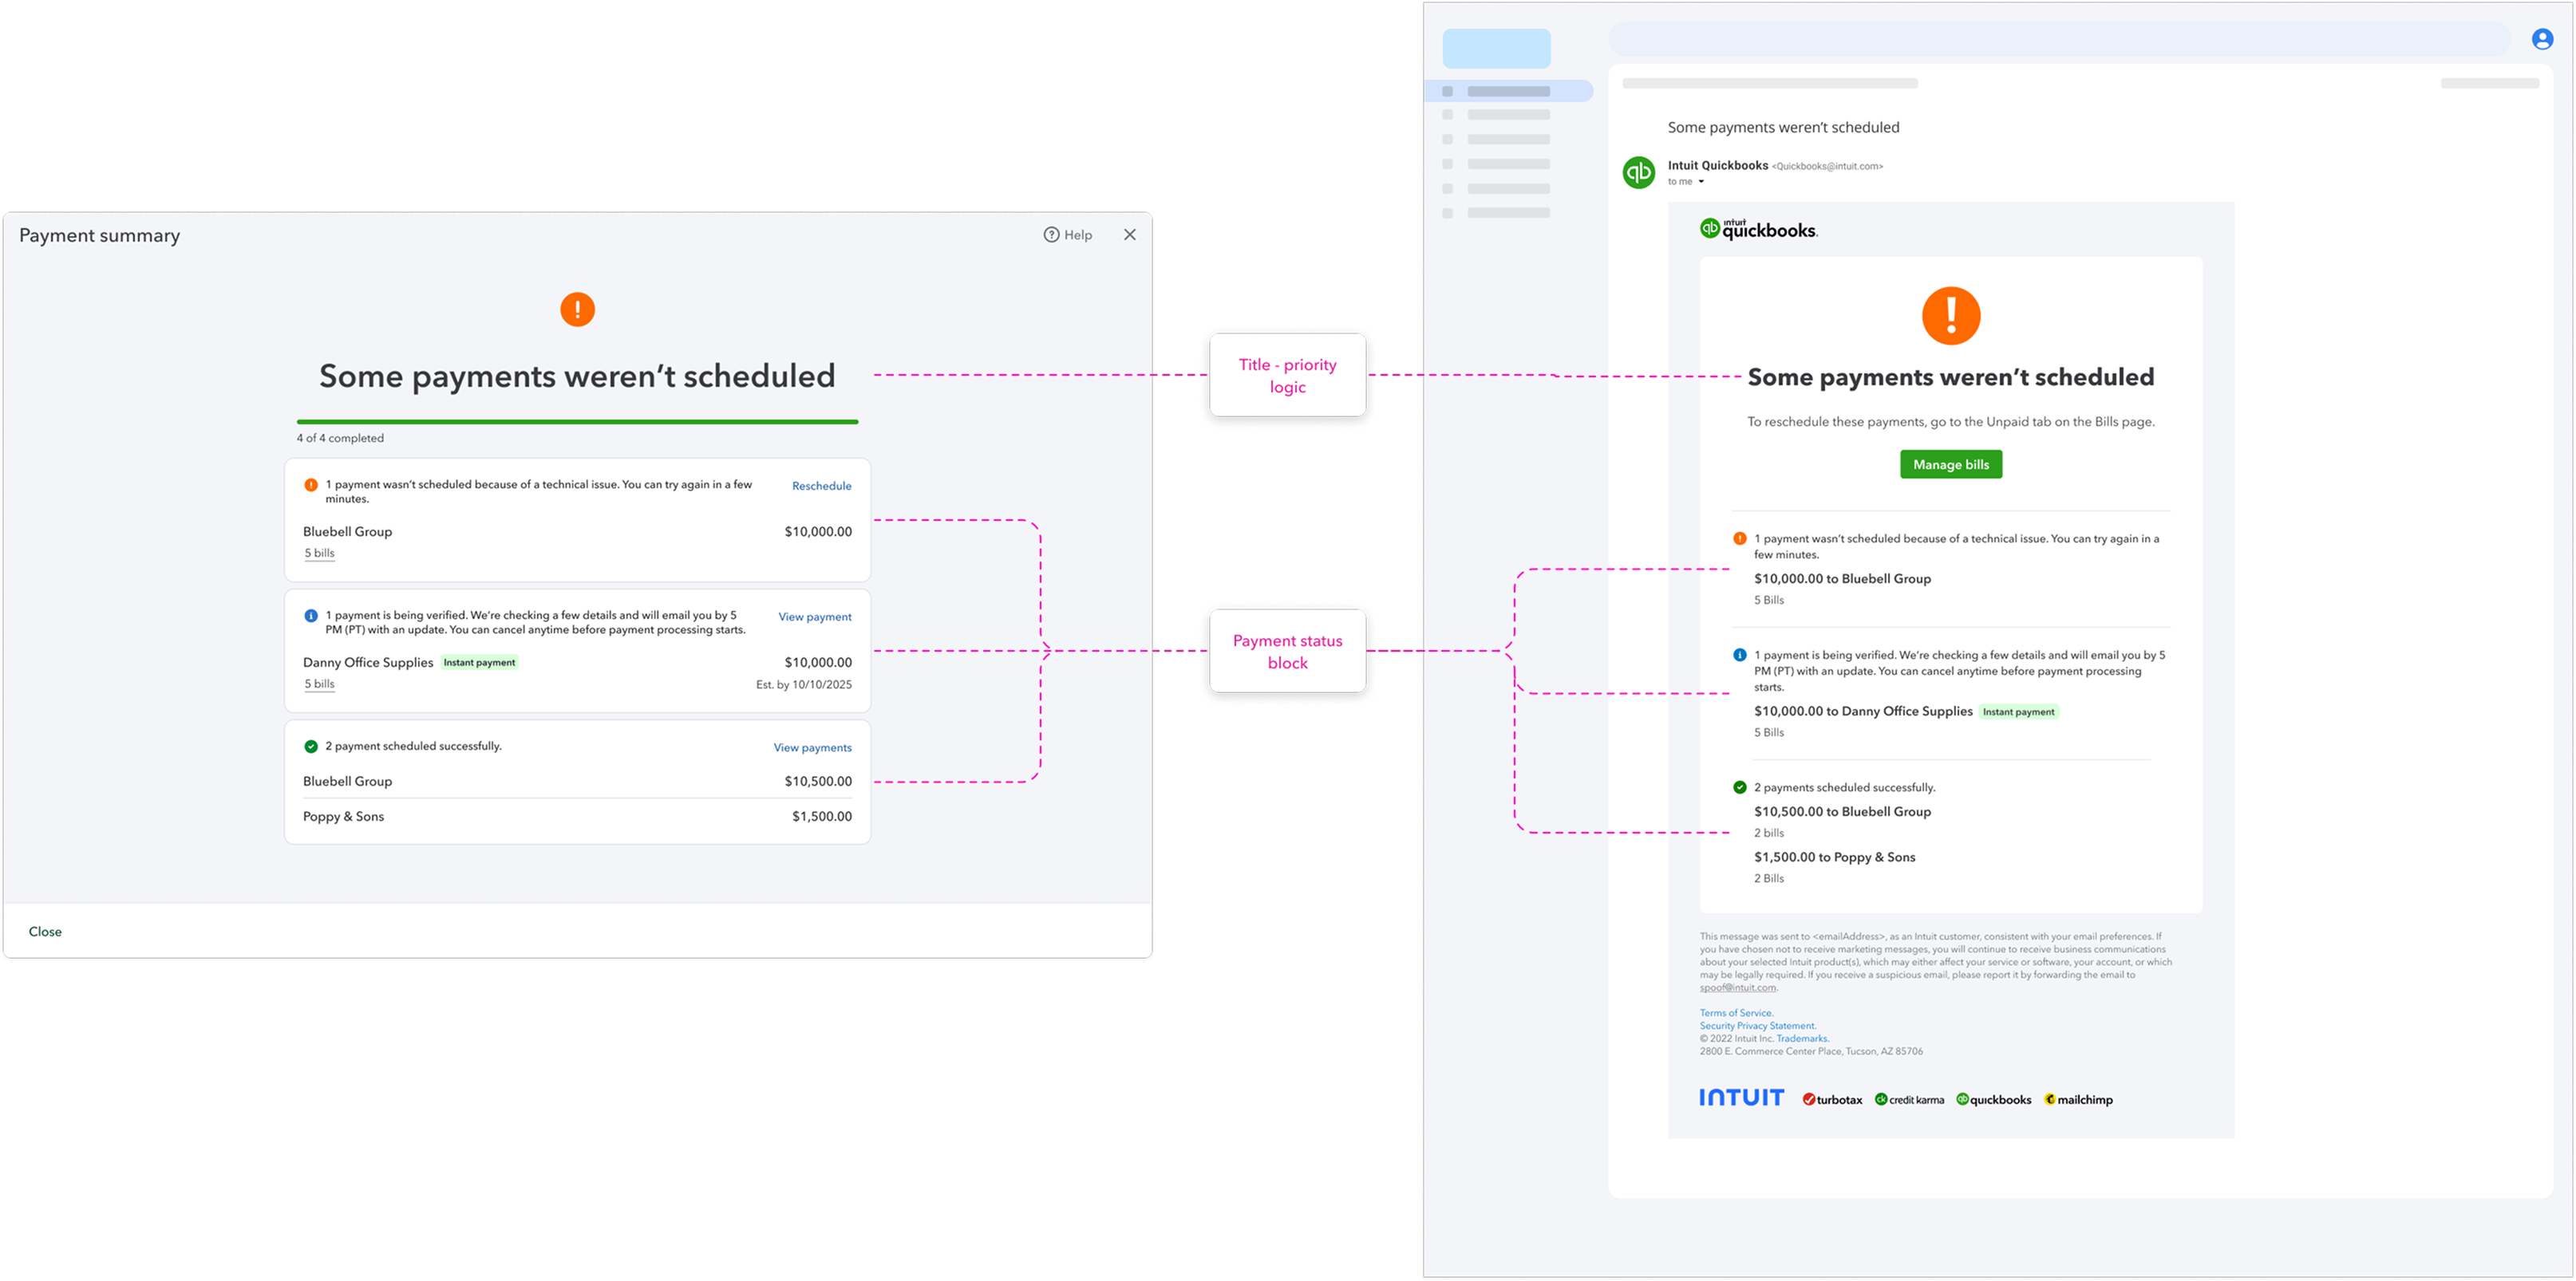Click the blue info icon in verification card
Screen dimensions: 2576x1281
[x=311, y=616]
